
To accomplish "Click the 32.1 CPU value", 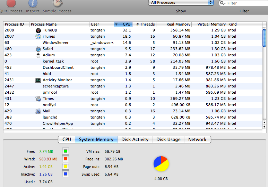I will coord(127,30).
